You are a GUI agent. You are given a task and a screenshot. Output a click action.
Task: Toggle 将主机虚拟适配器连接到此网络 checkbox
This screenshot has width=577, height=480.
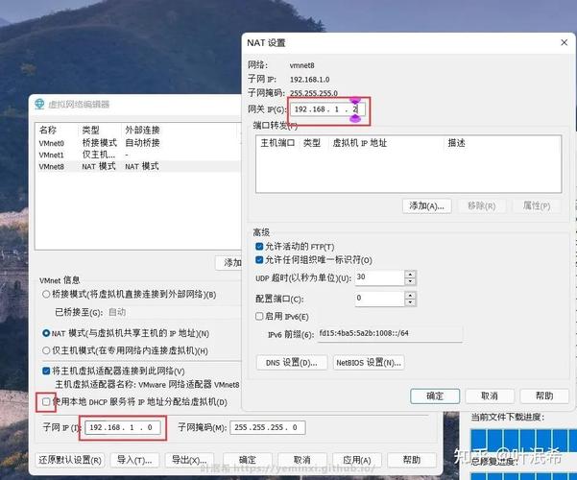point(46,371)
